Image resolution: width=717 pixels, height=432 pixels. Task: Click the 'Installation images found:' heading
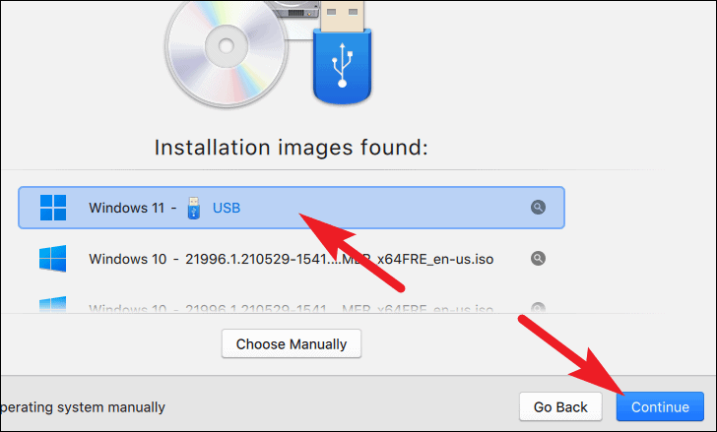pos(292,148)
